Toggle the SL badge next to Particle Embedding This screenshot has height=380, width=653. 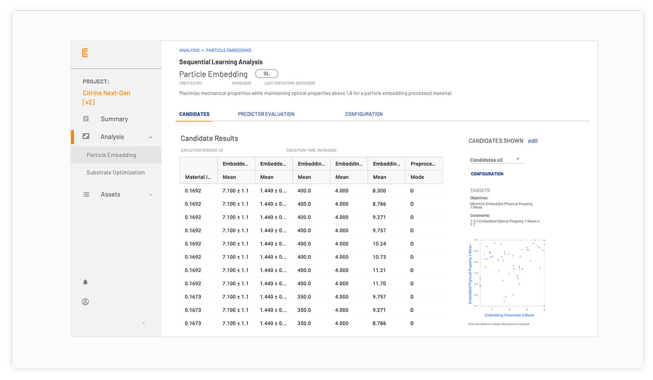point(266,74)
